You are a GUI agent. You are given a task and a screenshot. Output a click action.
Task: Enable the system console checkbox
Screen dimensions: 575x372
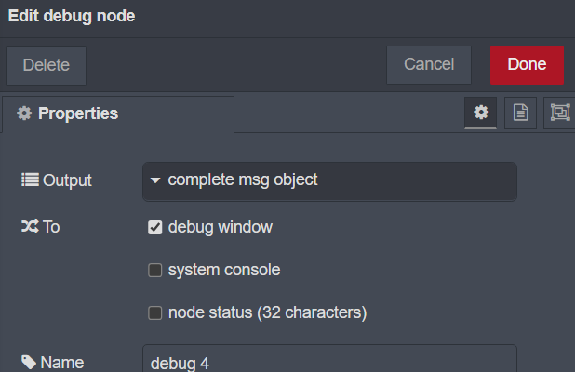[155, 270]
